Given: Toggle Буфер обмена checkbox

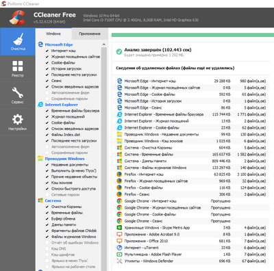Looking at the screenshot, I should [x=47, y=218].
